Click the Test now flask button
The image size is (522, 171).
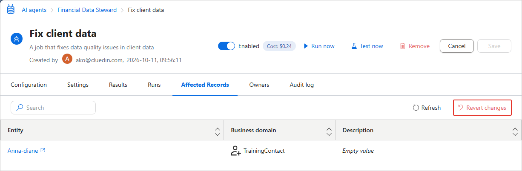tap(367, 46)
